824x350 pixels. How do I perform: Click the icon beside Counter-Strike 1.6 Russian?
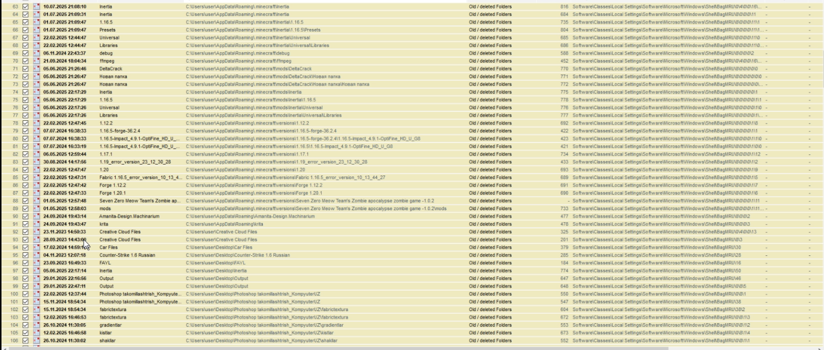[x=36, y=255]
